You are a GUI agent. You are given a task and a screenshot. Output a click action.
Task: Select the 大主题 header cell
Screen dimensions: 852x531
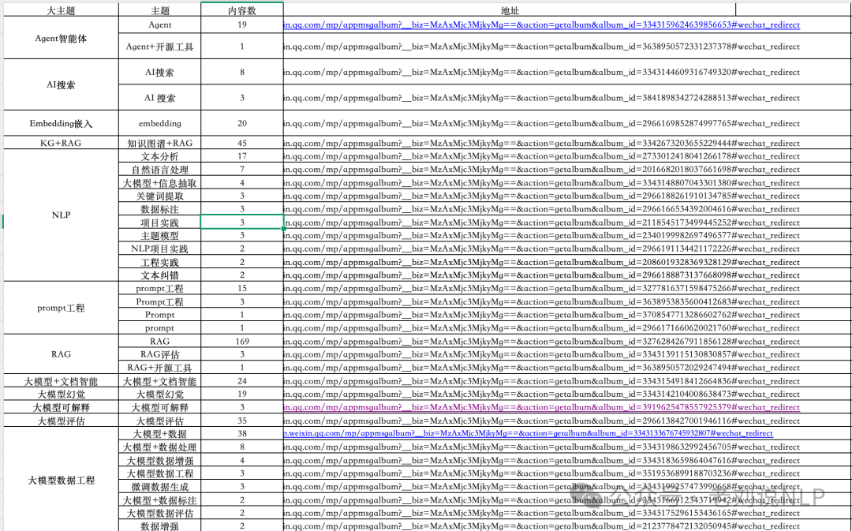pos(61,10)
